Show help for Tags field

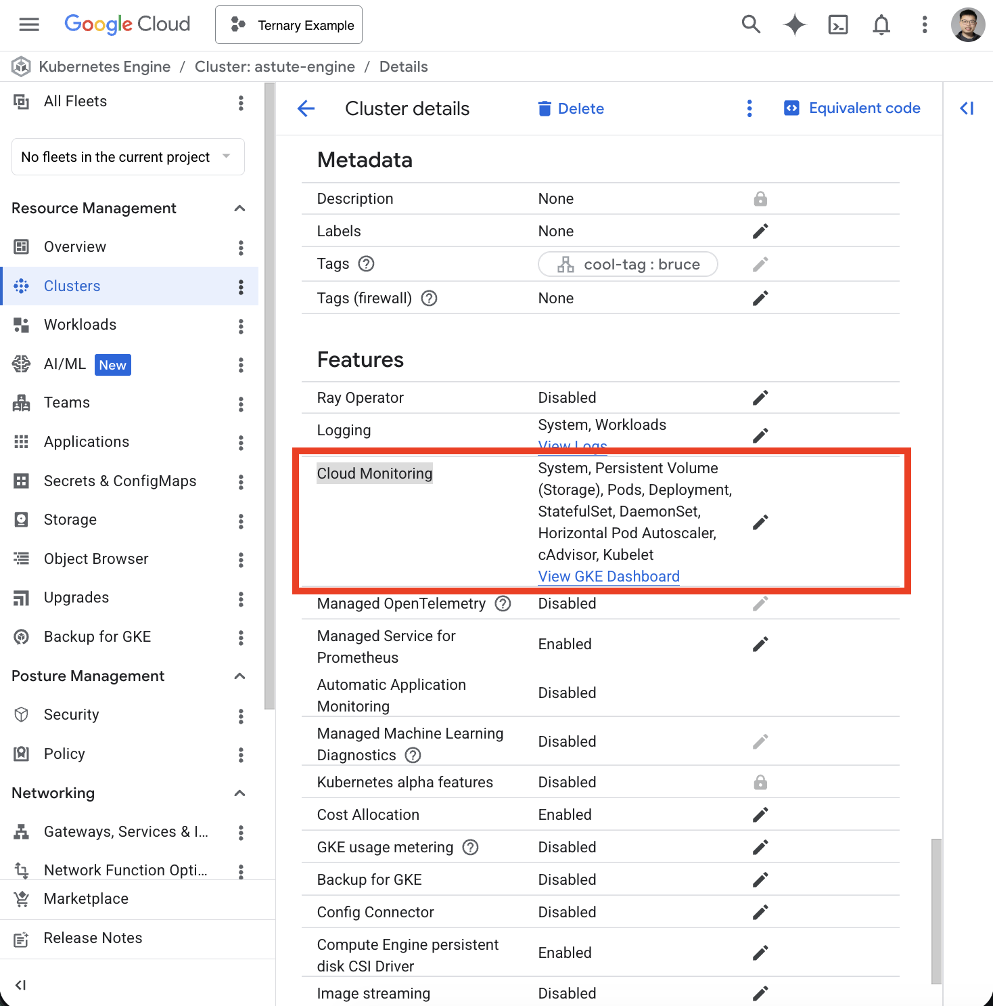point(366,264)
